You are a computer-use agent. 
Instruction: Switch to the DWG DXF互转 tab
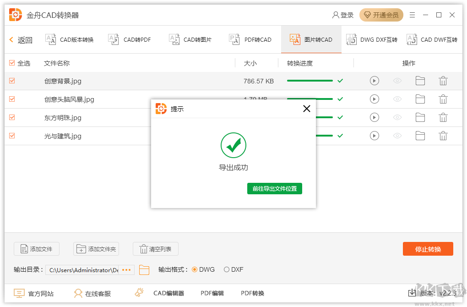pos(373,39)
